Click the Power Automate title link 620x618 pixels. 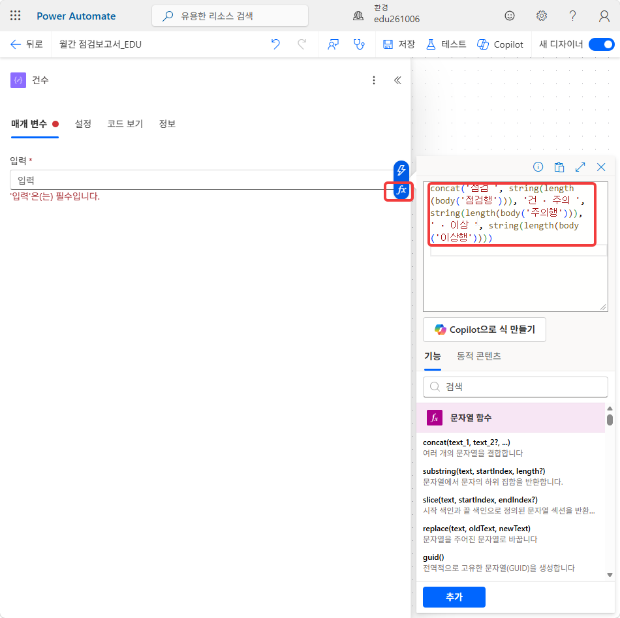76,16
